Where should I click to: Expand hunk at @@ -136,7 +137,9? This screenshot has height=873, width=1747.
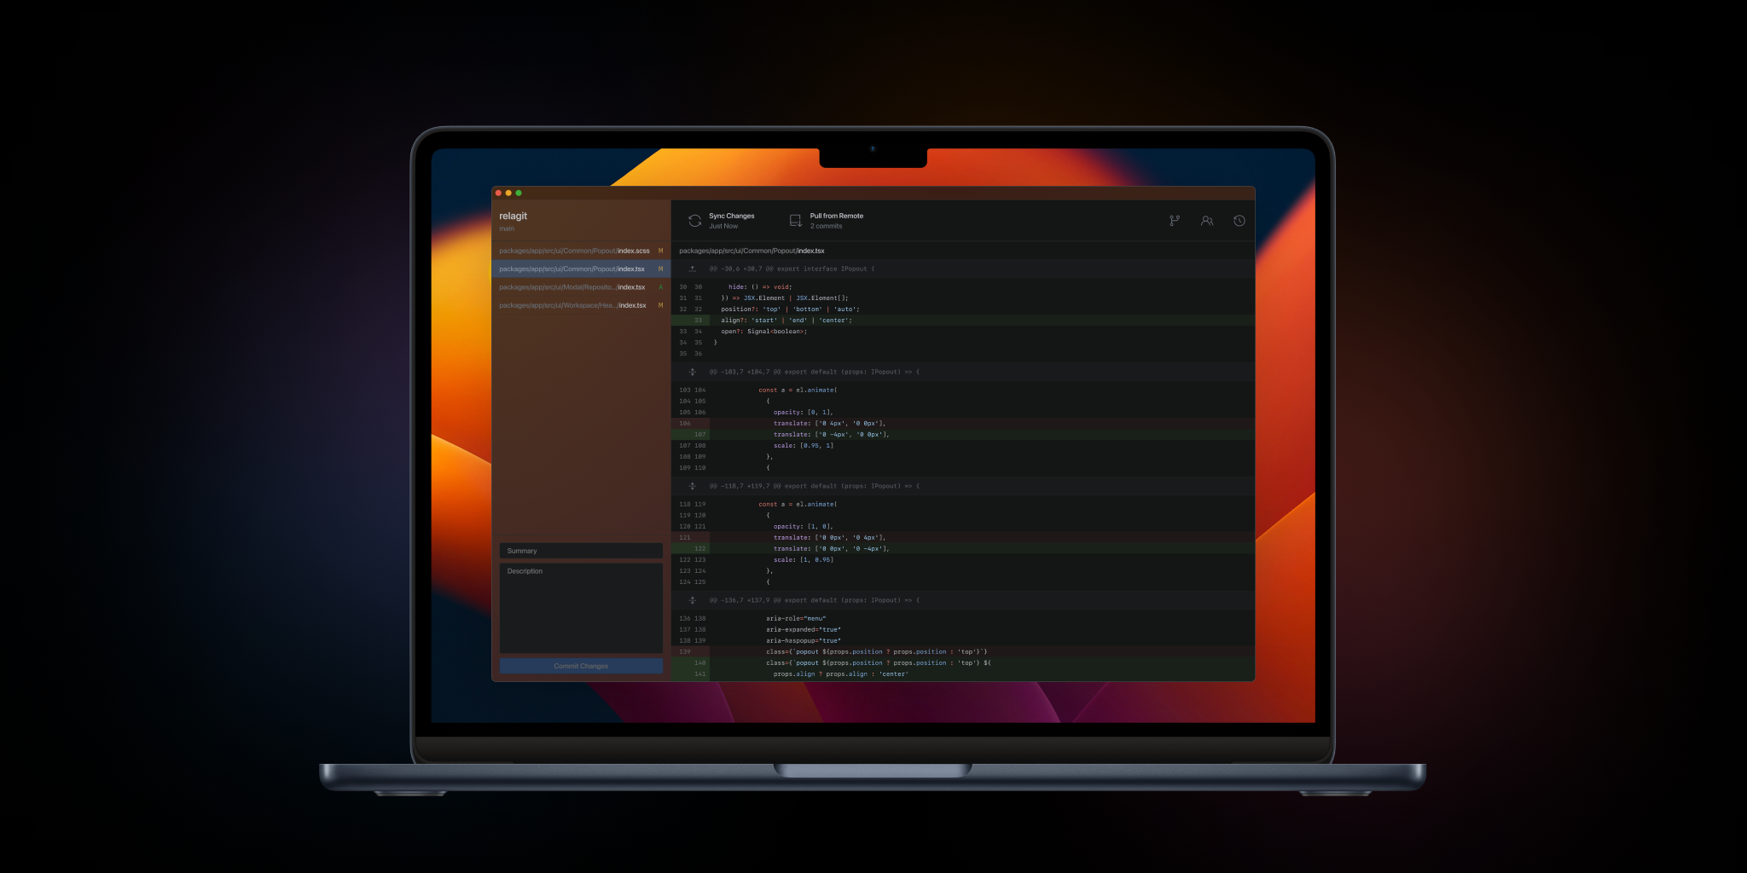(x=693, y=600)
